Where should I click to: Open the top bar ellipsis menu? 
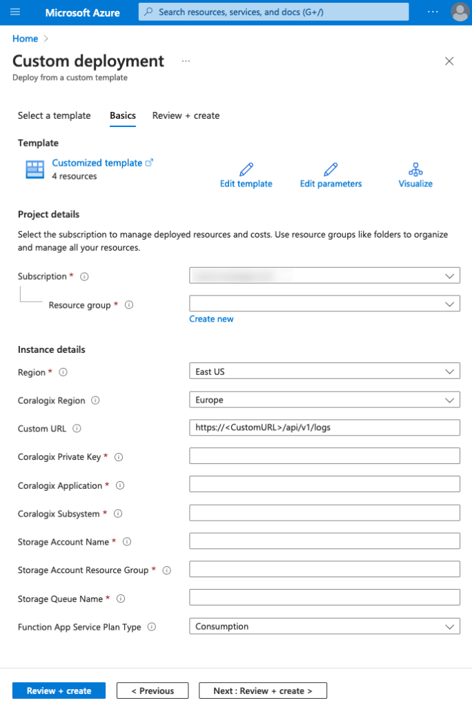click(433, 12)
